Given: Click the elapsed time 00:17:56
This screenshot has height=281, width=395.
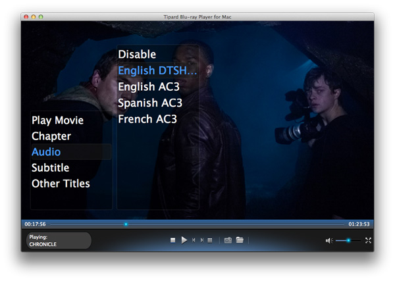Looking at the screenshot, I should (36, 224).
